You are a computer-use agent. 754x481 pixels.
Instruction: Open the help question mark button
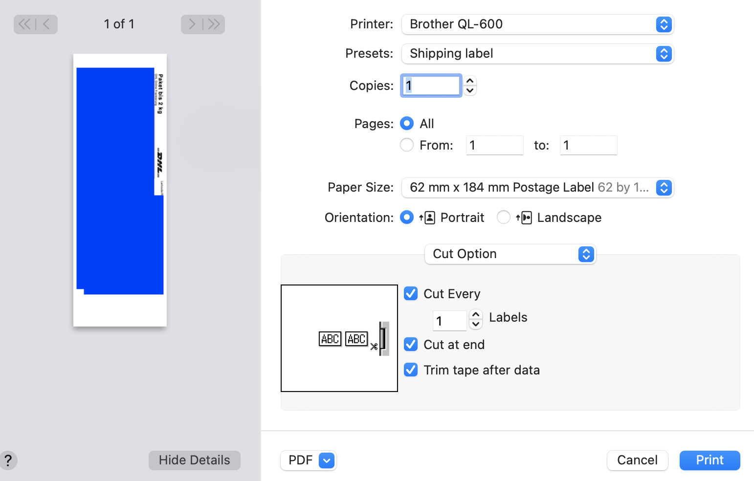coord(8,460)
